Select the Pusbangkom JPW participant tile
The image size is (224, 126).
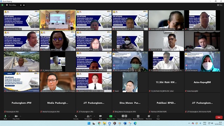[x=22, y=103]
